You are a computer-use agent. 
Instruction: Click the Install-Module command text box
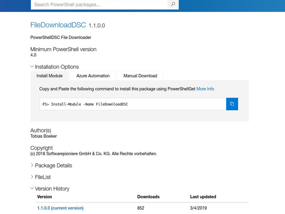pos(133,104)
